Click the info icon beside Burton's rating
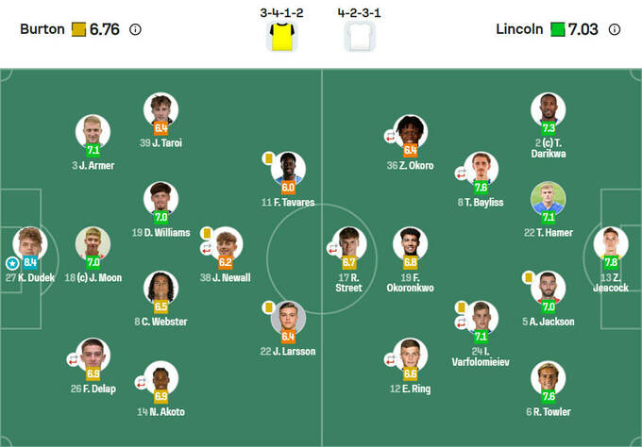Screen dimensions: 642x447 tap(135, 29)
